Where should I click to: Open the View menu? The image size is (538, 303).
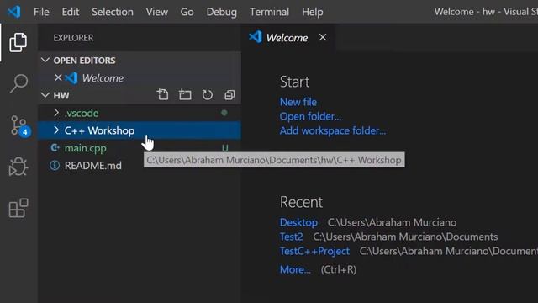(x=157, y=12)
